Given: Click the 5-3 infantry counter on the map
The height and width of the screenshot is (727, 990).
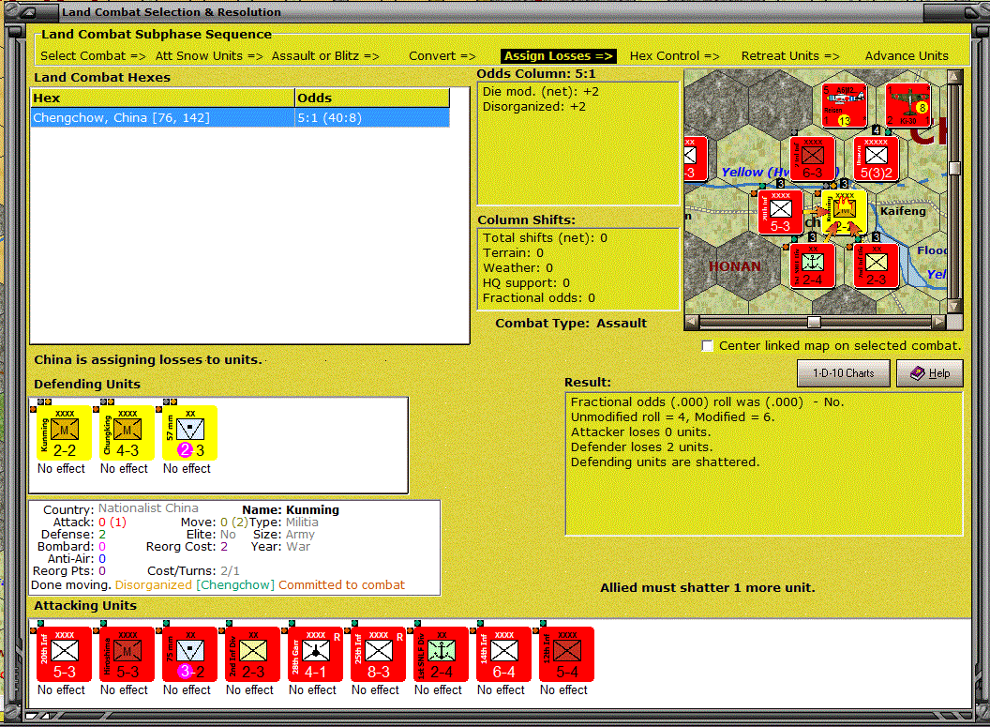Looking at the screenshot, I should [780, 212].
